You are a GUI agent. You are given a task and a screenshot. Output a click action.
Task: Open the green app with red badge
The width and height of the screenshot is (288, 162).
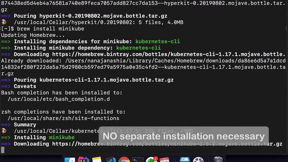[152, 159]
